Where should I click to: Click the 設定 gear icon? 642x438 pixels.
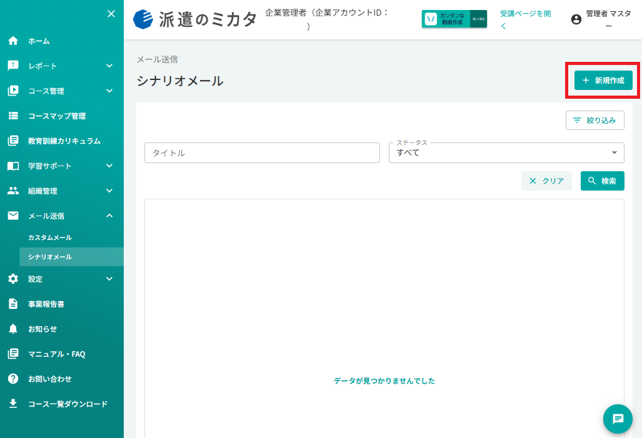[13, 279]
